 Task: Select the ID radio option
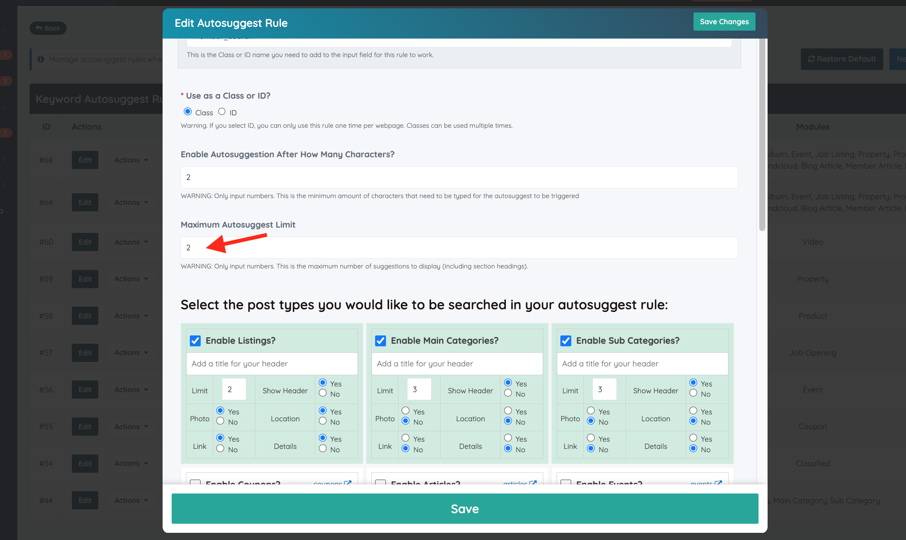coord(222,112)
